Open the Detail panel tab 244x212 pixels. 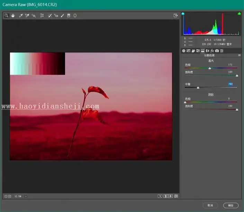pyautogui.click(x=193, y=51)
